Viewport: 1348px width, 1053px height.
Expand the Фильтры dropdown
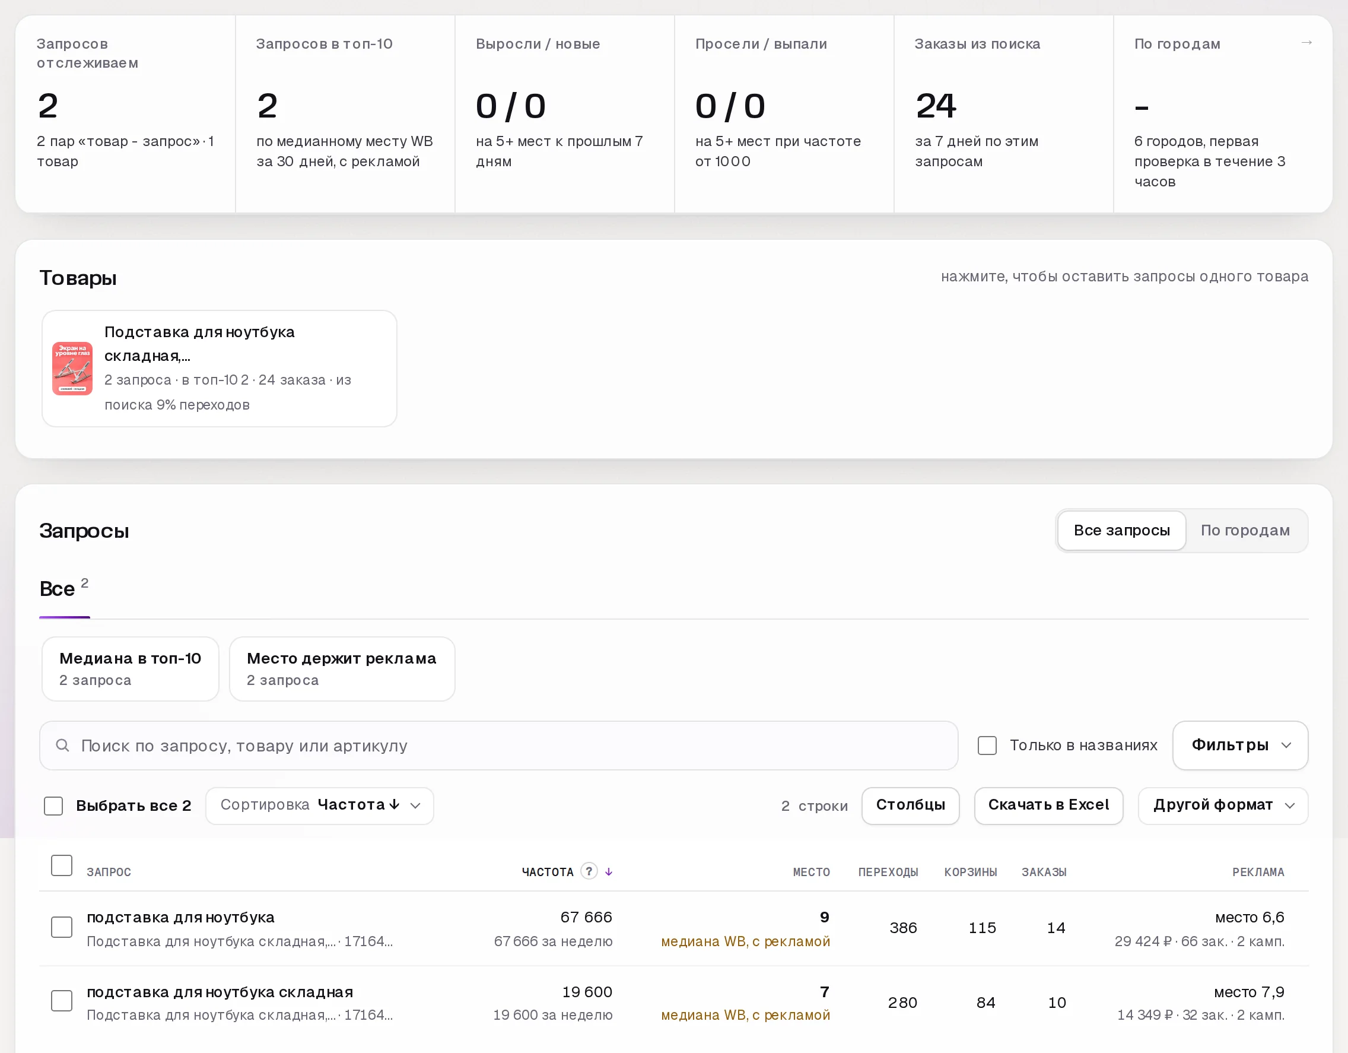click(x=1240, y=745)
